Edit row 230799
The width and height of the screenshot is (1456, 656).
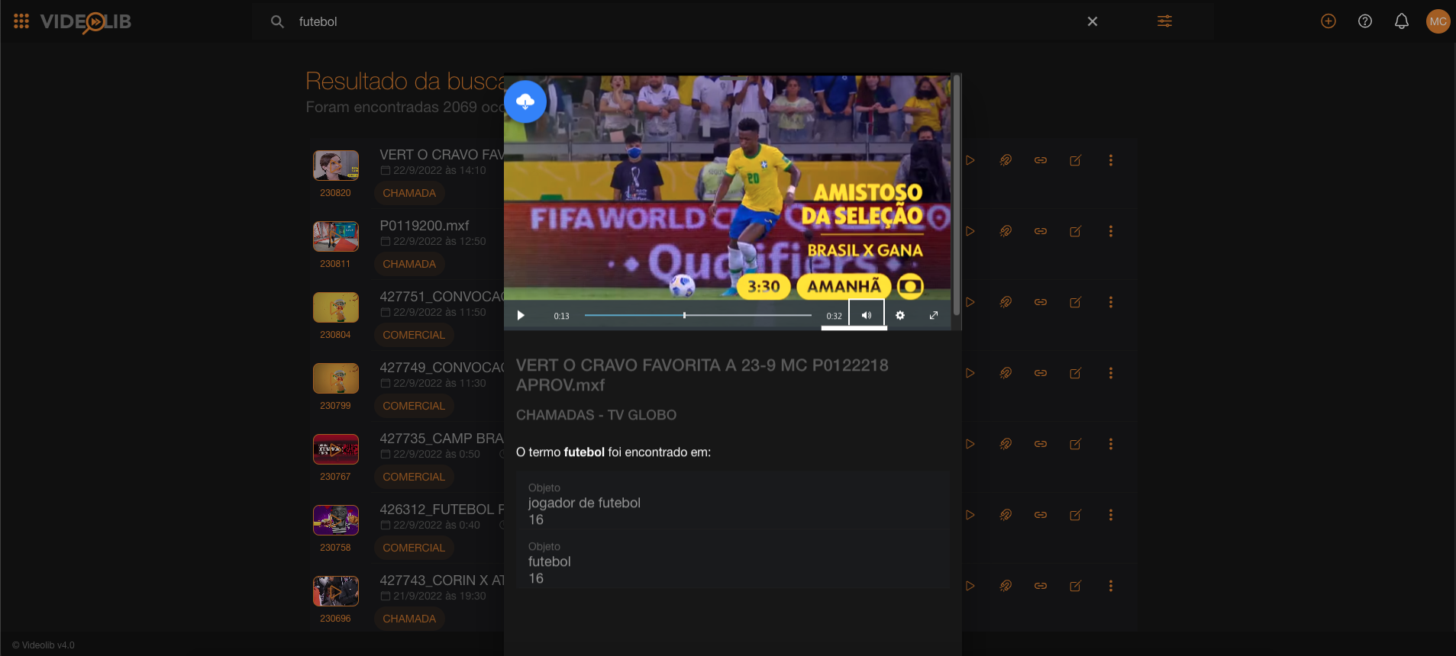click(1076, 373)
